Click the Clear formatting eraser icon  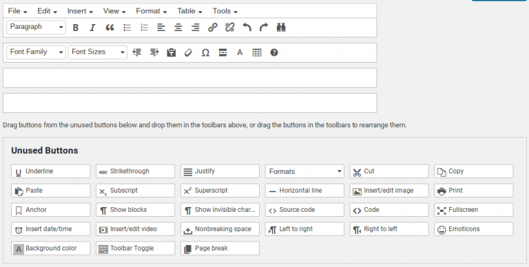(188, 52)
